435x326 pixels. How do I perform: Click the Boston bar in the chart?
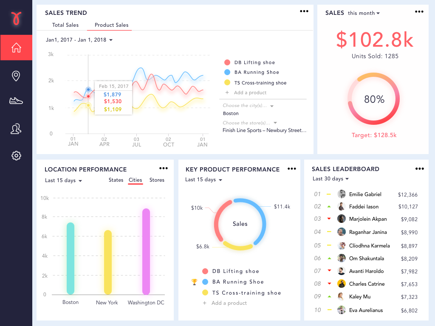pyautogui.click(x=71, y=259)
